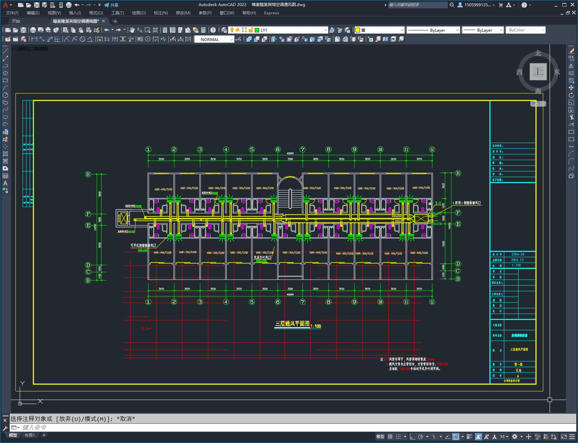Add a new layout with plus button

(44, 435)
